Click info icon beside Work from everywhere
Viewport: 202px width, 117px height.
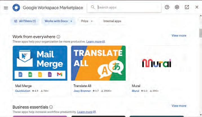pos(58,37)
